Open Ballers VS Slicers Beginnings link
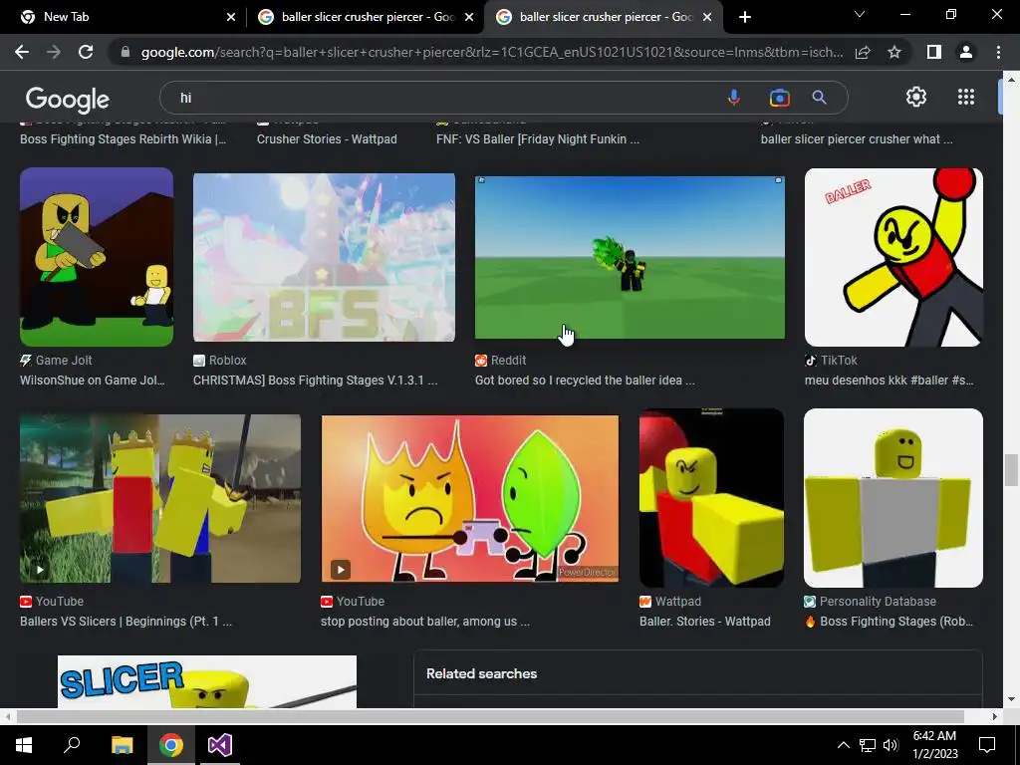Viewport: 1020px width, 765px height. click(127, 622)
